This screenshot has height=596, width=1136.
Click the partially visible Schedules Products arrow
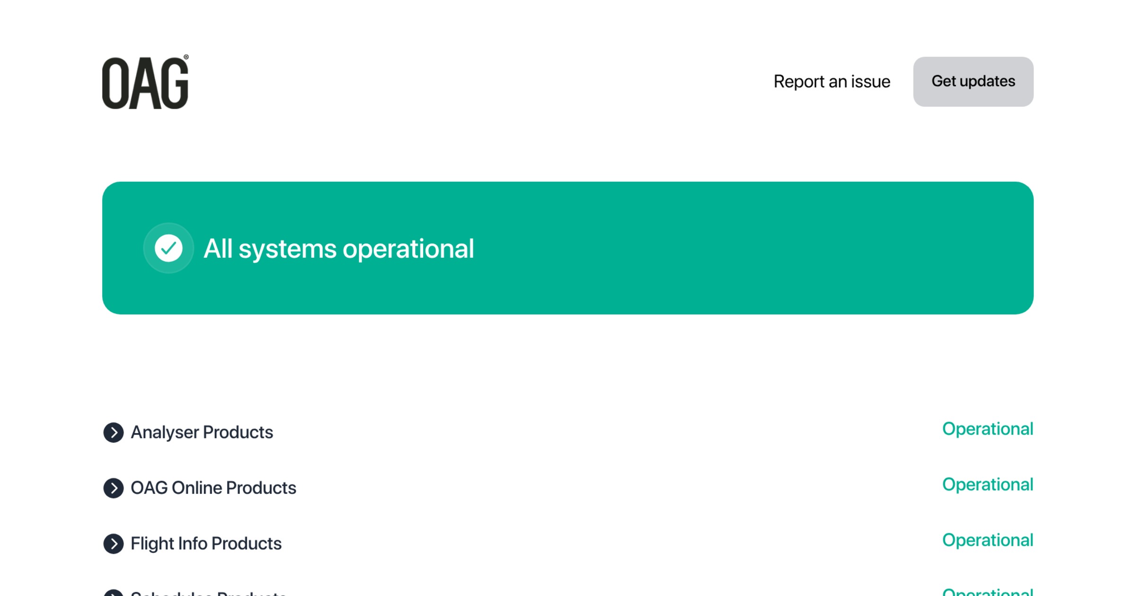(114, 593)
